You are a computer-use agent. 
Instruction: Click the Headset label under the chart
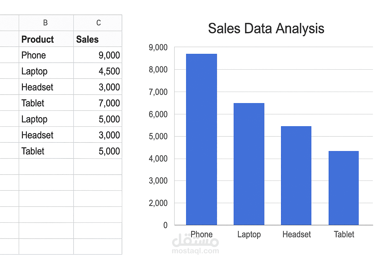click(x=297, y=234)
